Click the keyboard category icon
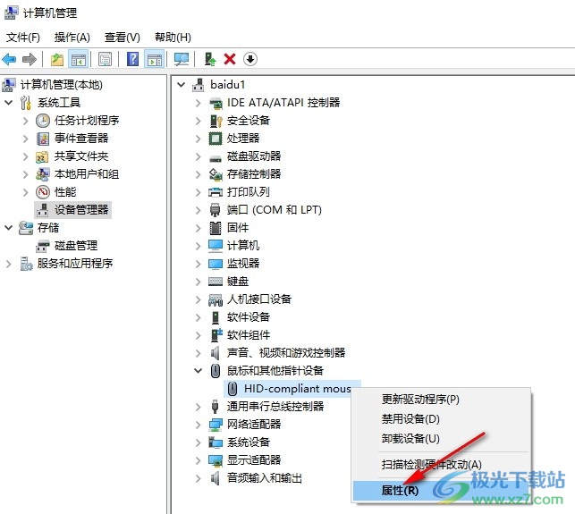Screen dimensions: 575x514 [x=216, y=282]
